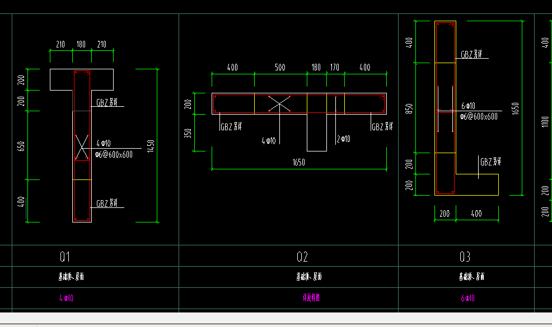Click the right GBZ label in Q2
Screen dimensions: 552x327
click(x=382, y=126)
